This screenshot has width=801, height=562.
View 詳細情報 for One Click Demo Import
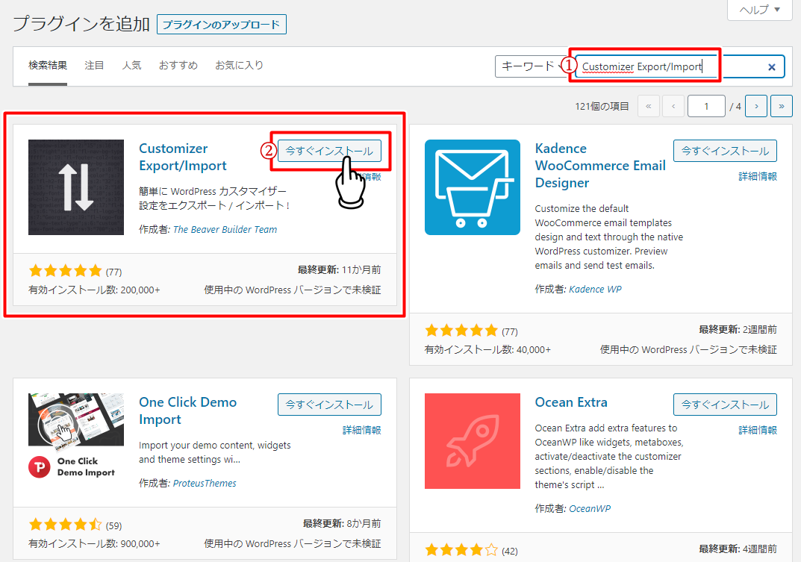click(x=361, y=430)
